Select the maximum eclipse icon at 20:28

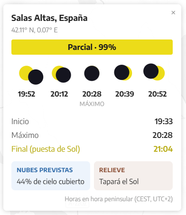coord(92,73)
